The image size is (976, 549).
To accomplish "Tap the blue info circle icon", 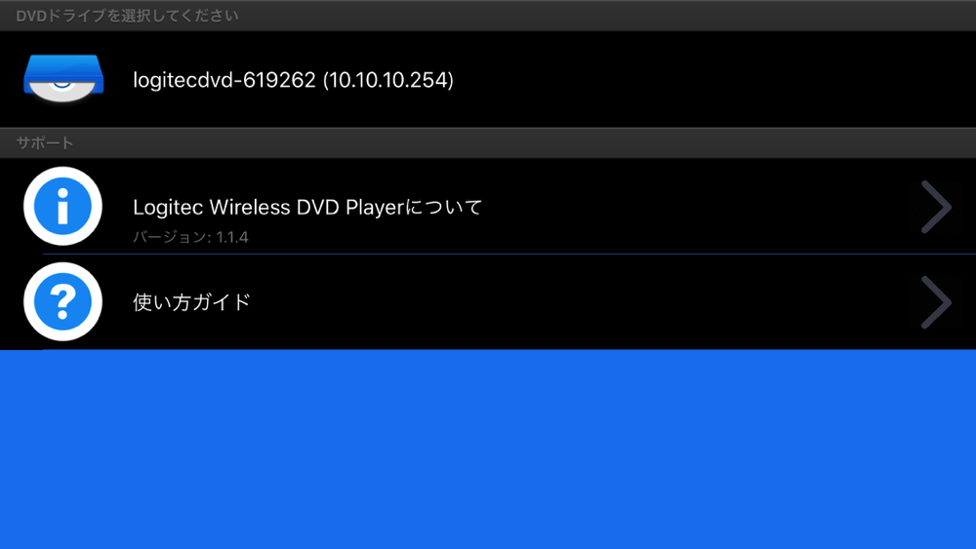I will click(62, 206).
